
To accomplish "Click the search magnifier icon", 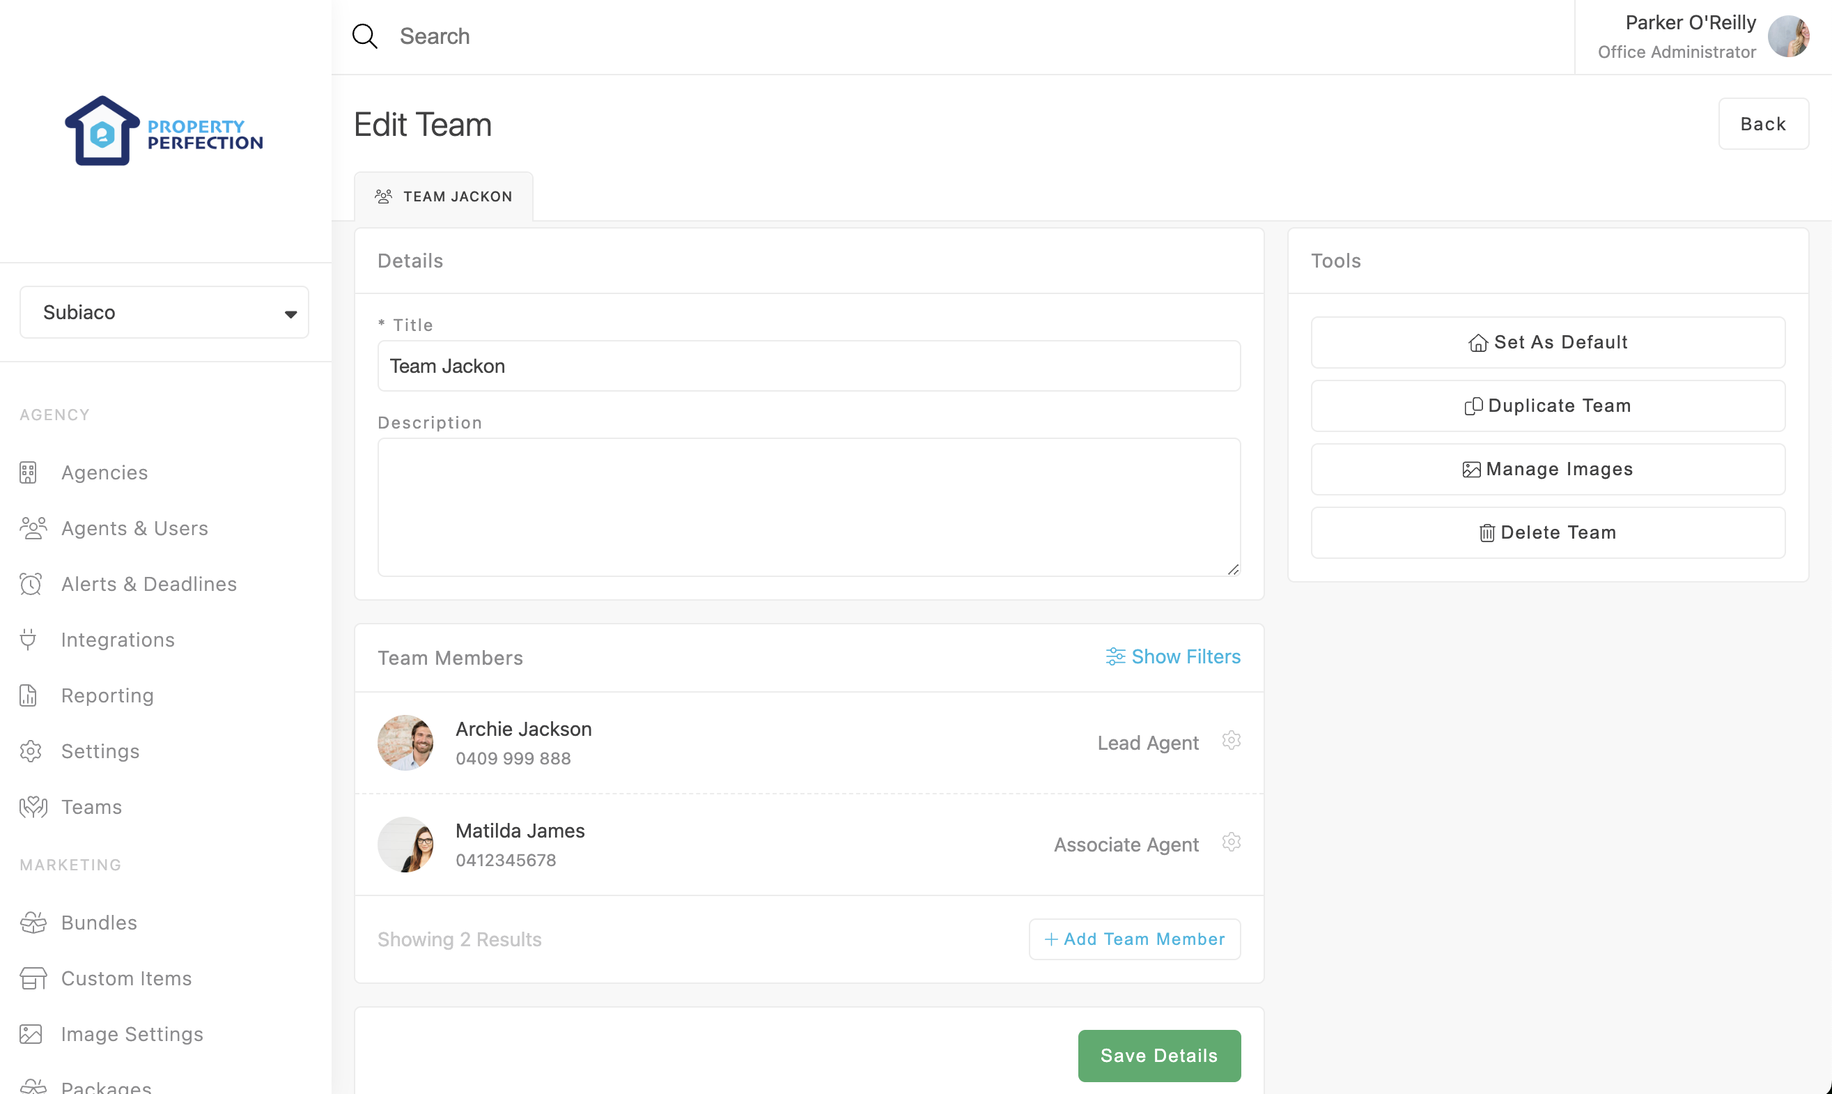I will tap(365, 36).
